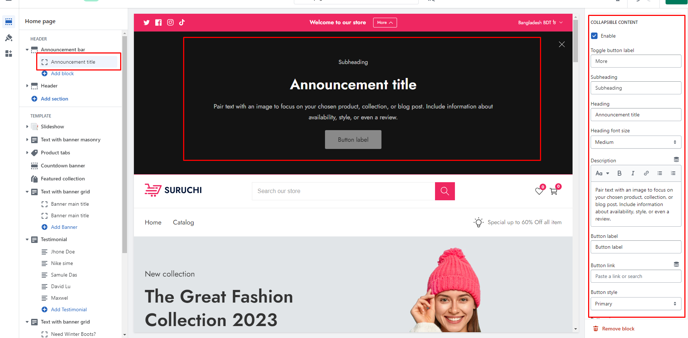688x338 pixels.
Task: Click the Facebook icon in announcement bar
Action: 159,22
